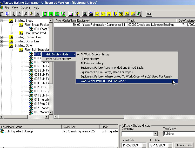Click the tree horizontal scroll-right arrow
This screenshot has width=195, height=148.
point(47,117)
